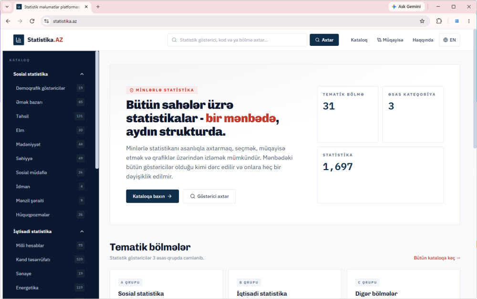
Task: Focus the statistic indicator search field
Action: tap(237, 40)
